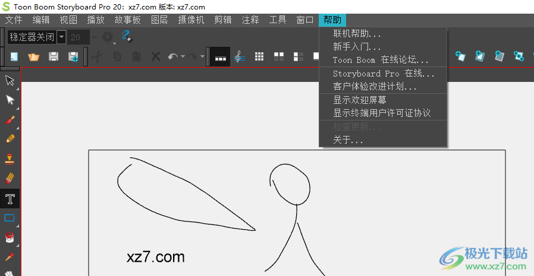534x276 pixels.
Task: Click the Redo curved arrow
Action: coord(193,56)
